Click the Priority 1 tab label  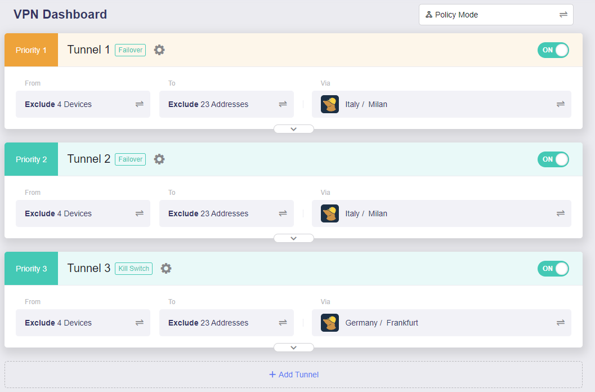pos(31,50)
